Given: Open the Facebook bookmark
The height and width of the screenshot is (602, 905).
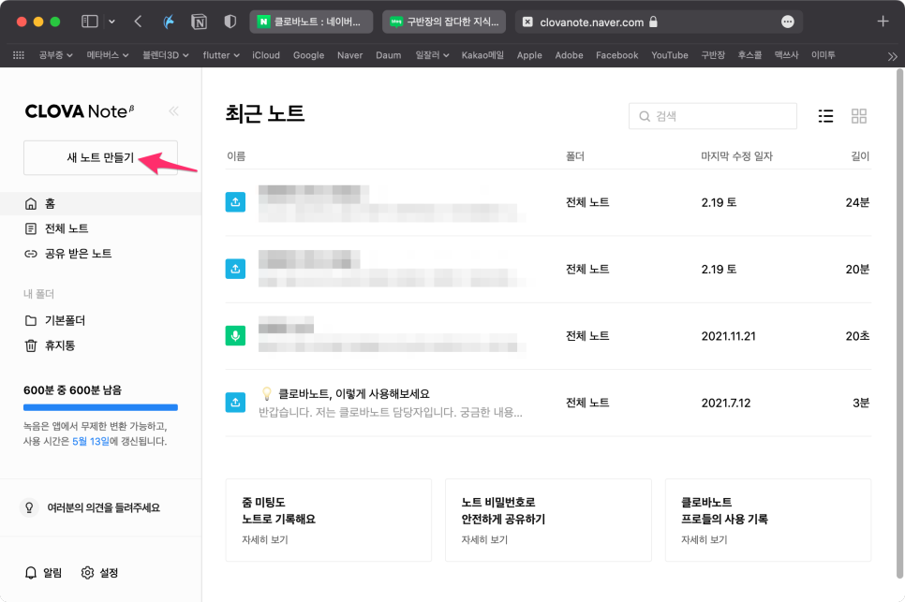Looking at the screenshot, I should (617, 55).
